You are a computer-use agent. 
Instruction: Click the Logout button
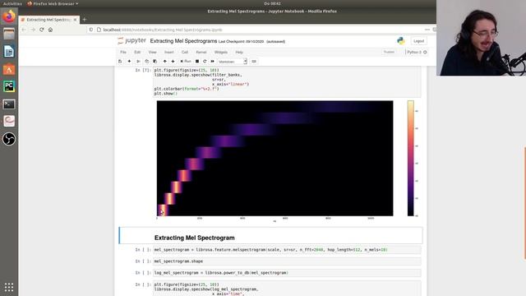[x=418, y=41]
